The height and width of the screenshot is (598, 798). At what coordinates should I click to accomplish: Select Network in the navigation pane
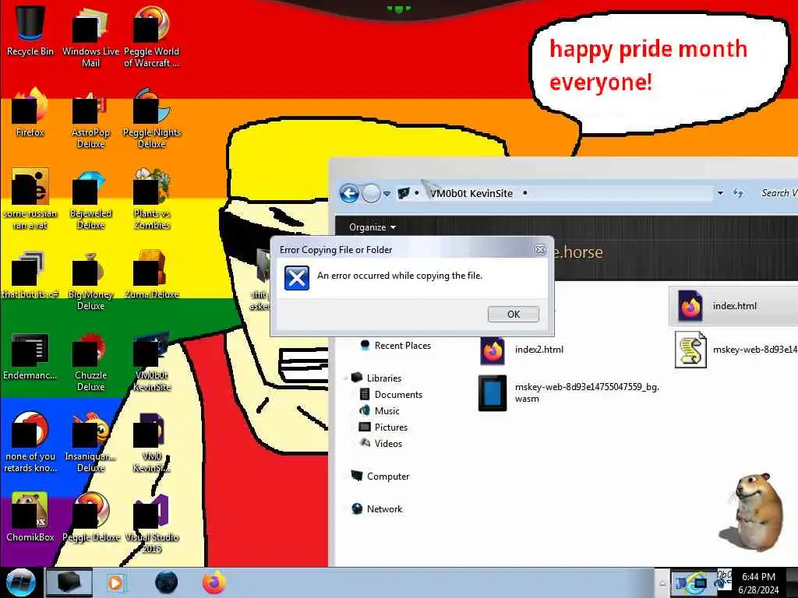pyautogui.click(x=377, y=509)
